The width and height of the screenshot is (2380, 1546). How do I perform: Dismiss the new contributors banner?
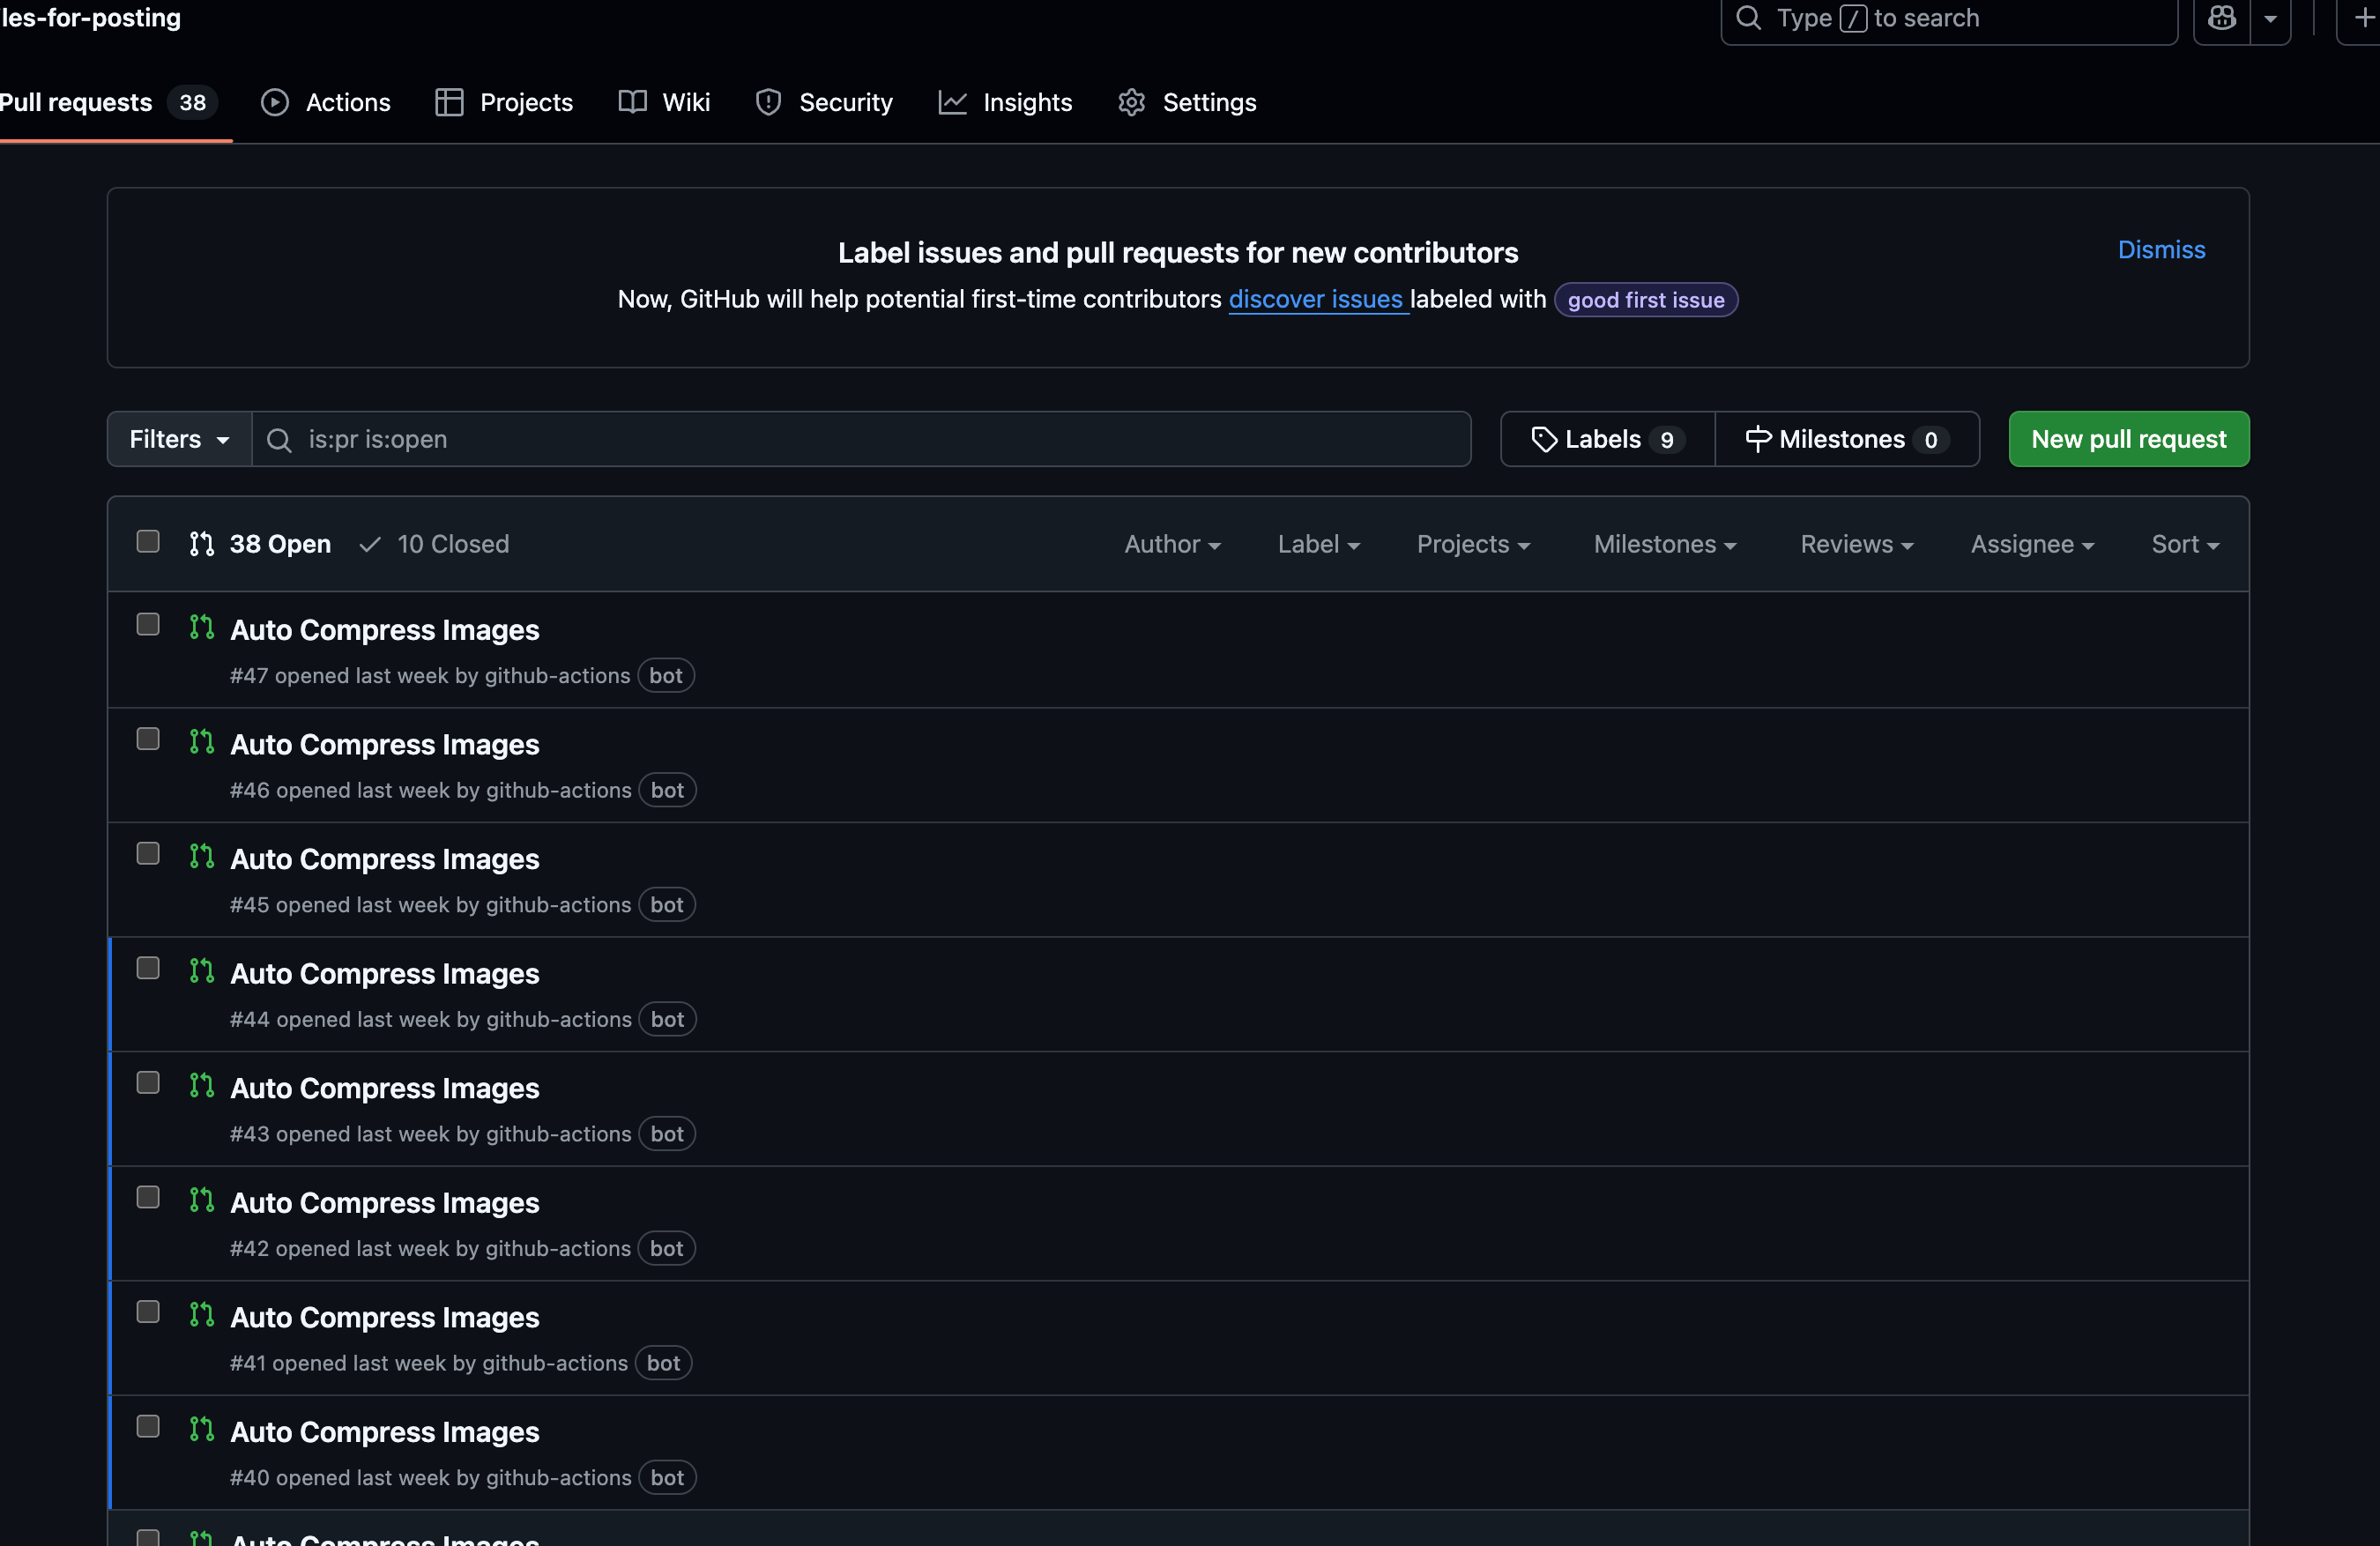(x=2161, y=250)
